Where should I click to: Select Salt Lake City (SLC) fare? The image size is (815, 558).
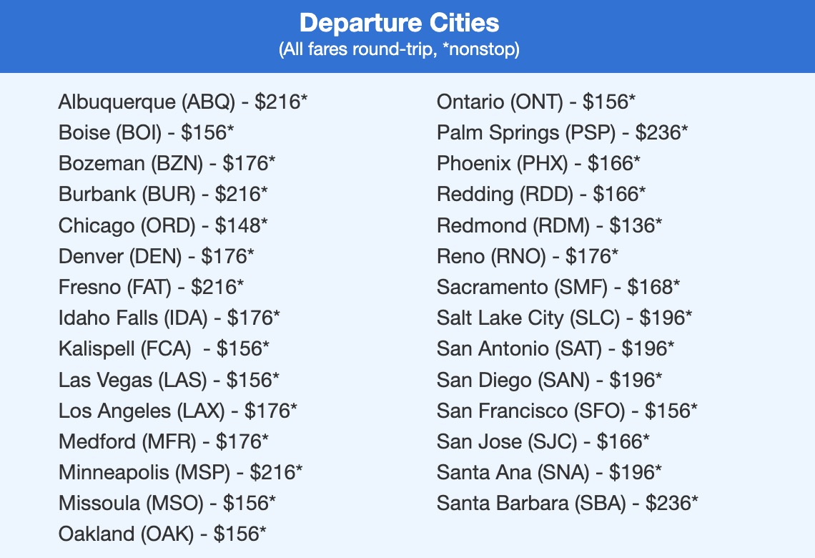(564, 318)
